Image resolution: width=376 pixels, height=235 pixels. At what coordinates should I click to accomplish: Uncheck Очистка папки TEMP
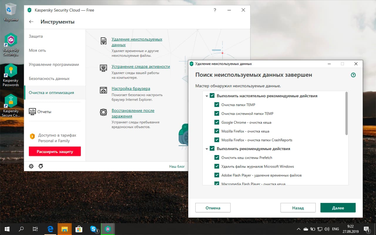pyautogui.click(x=216, y=105)
